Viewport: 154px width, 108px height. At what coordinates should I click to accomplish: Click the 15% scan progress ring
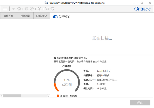click(x=67, y=80)
